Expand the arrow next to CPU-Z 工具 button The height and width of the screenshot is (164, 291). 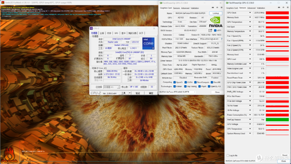(x=130, y=93)
